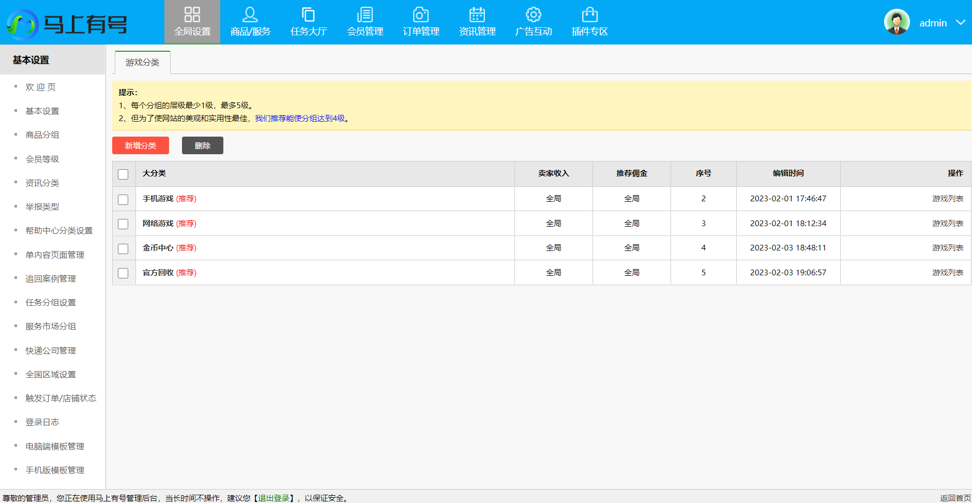The width and height of the screenshot is (972, 503).
Task: Open 资讯管理 calendar icon
Action: pyautogui.click(x=477, y=14)
